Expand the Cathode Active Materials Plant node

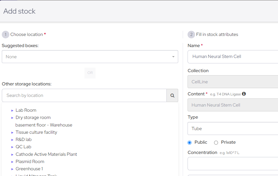click(12, 154)
